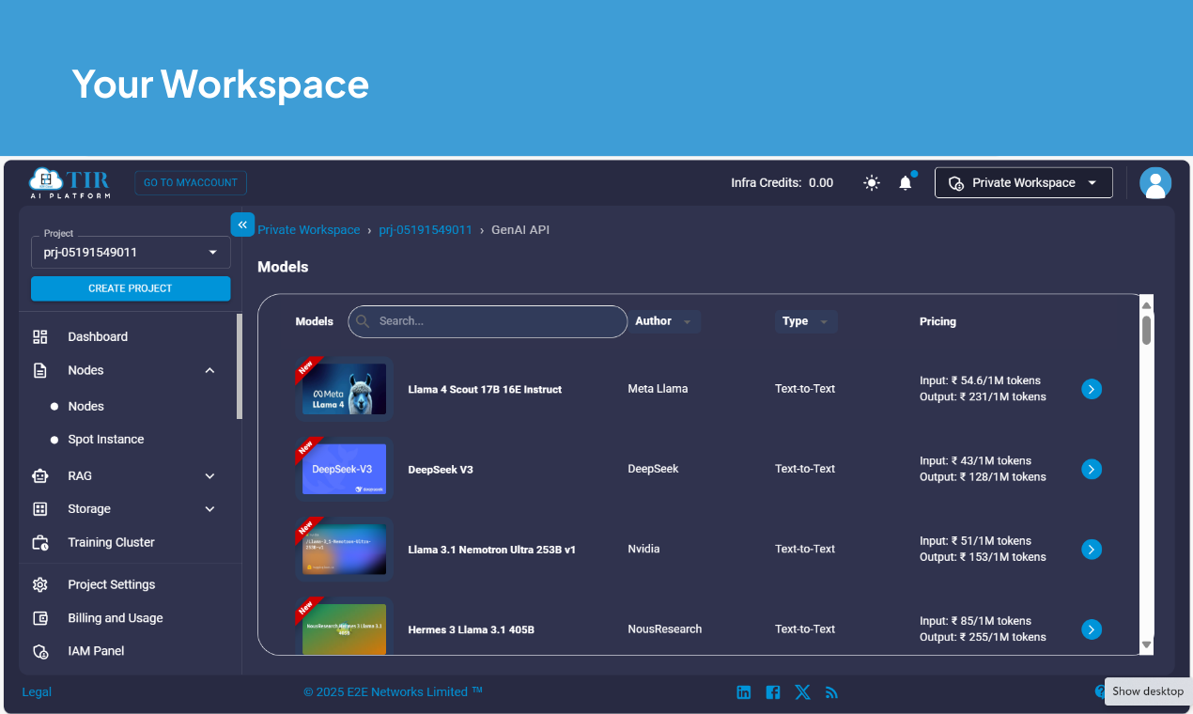
Task: Click 'Infra Credits: 0.00' text
Action: click(x=782, y=183)
